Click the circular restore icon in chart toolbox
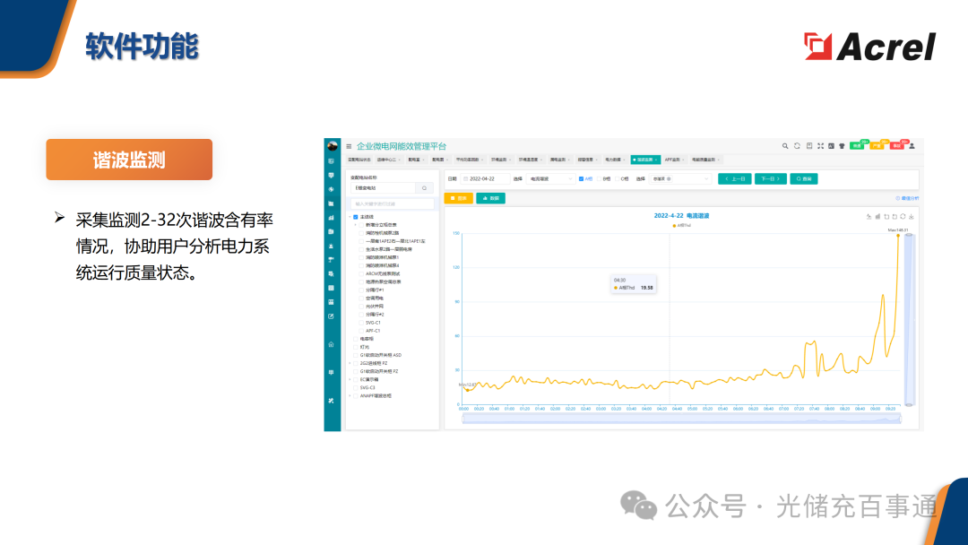Image resolution: width=968 pixels, height=545 pixels. coord(903,217)
